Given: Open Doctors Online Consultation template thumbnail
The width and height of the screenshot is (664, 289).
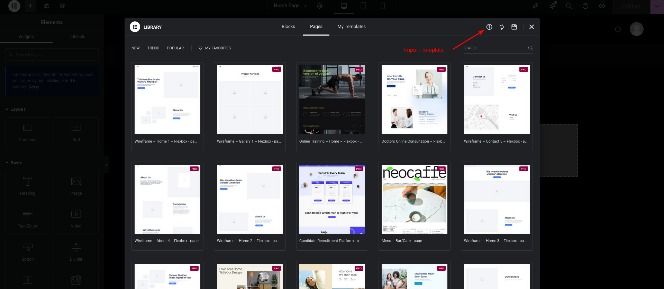Looking at the screenshot, I should [x=415, y=100].
